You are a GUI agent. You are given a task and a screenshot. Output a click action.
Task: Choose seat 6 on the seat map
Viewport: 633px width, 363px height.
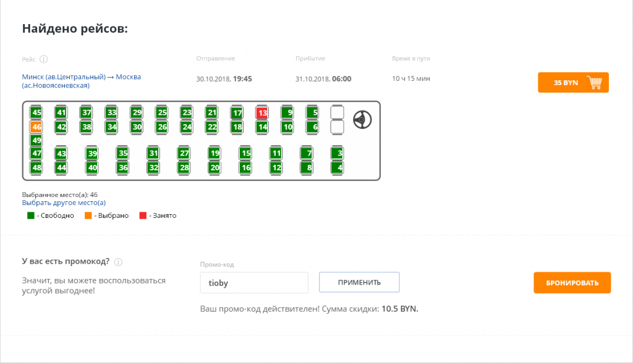pos(312,127)
